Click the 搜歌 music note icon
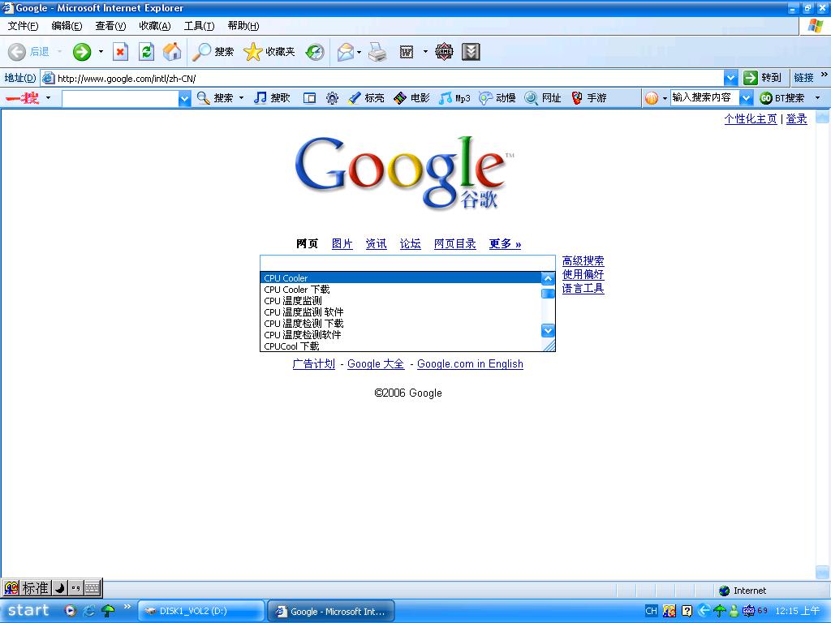This screenshot has height=623, width=831. pos(272,98)
